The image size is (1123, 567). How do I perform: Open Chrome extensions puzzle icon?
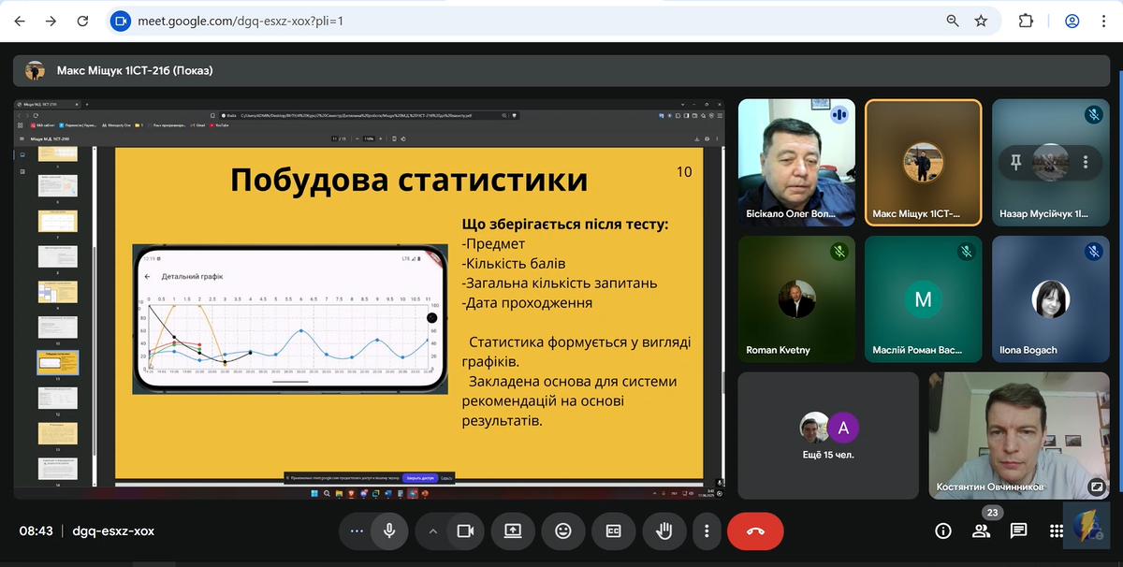tap(1026, 21)
